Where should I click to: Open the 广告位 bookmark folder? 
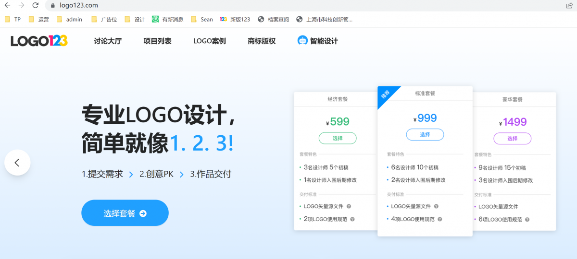click(x=104, y=19)
